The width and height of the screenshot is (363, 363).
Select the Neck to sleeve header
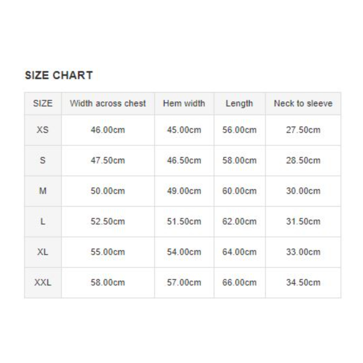[303, 104]
